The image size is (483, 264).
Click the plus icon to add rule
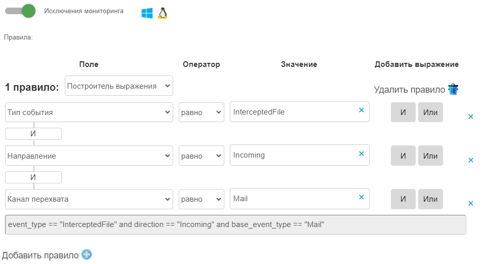tap(87, 255)
